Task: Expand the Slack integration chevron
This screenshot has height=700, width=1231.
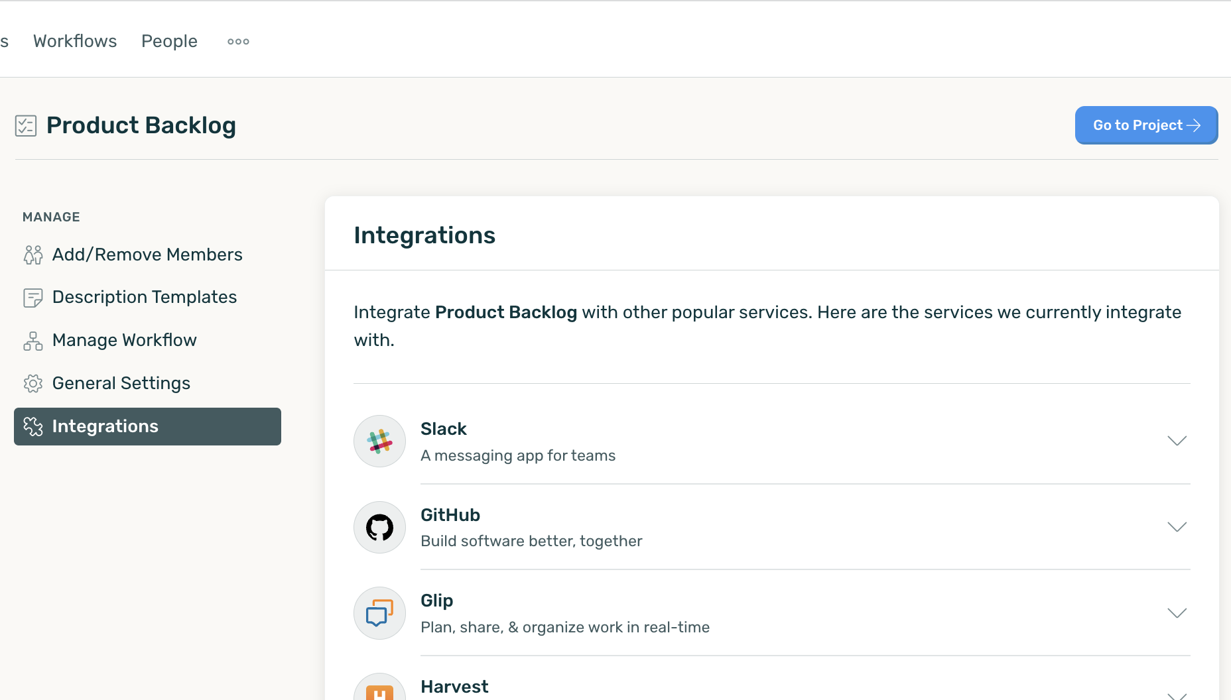Action: (1177, 441)
